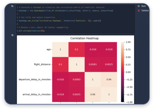The height and width of the screenshot is (110, 154).
Task: Click the −0.50 colorbar tick label
Action: click(129, 87)
